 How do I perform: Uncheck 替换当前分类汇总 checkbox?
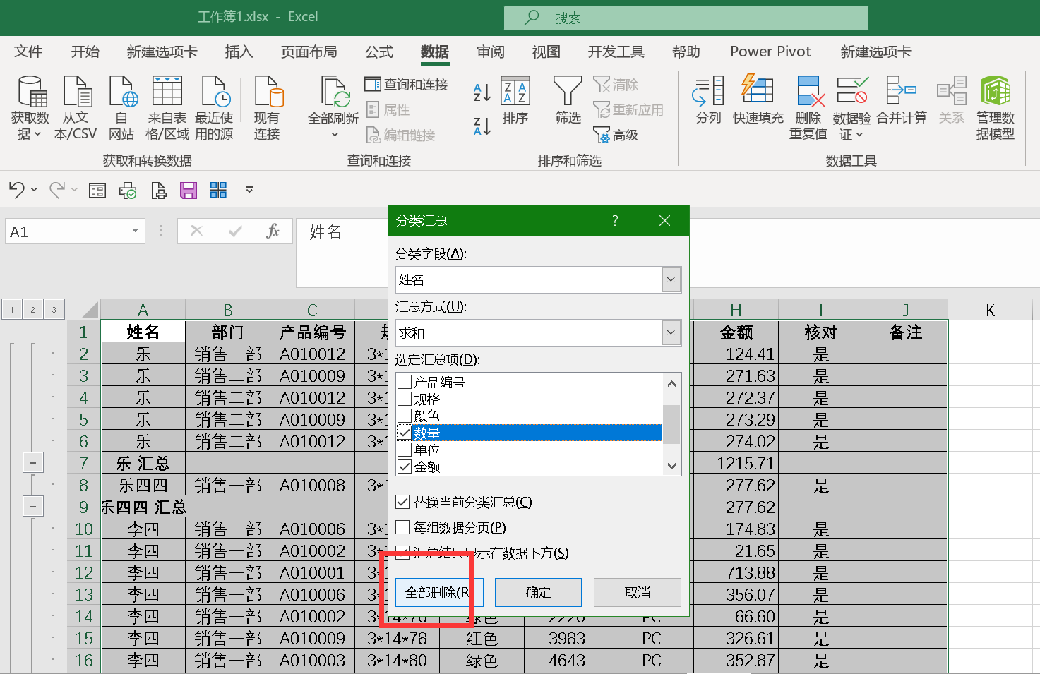(x=403, y=502)
